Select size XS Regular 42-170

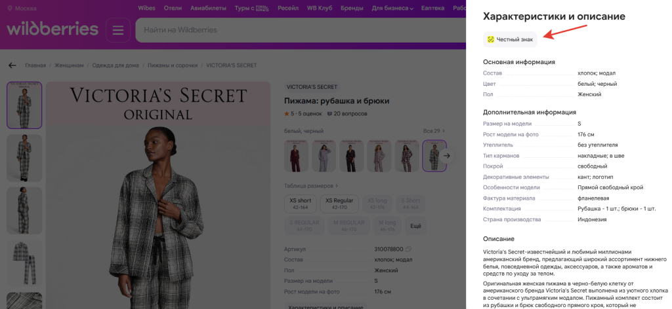[339, 204]
